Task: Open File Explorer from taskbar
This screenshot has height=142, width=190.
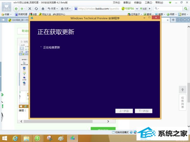Action: point(26,138)
